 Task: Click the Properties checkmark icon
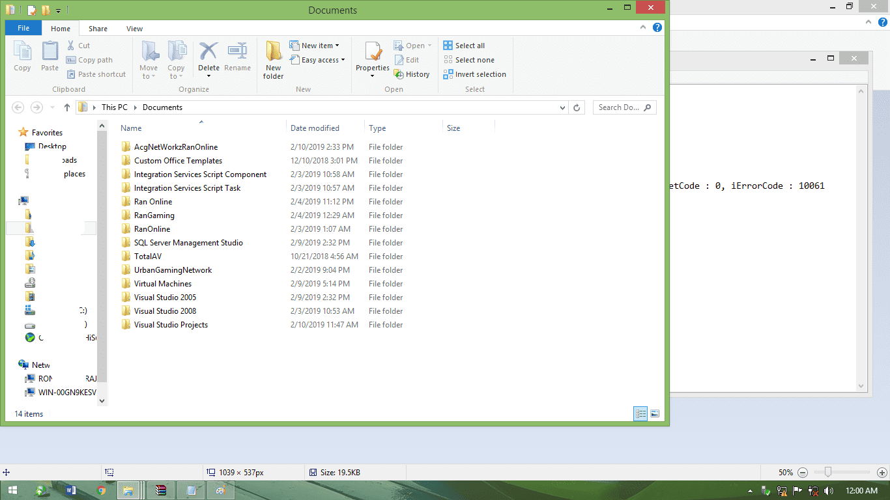point(373,51)
